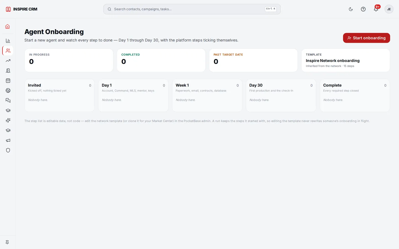The width and height of the screenshot is (399, 249).
Task: Click the Day 1 column header
Action: click(107, 85)
